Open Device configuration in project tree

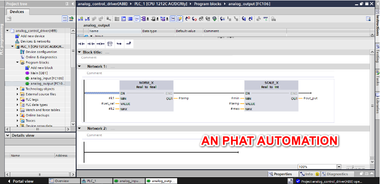point(41,52)
